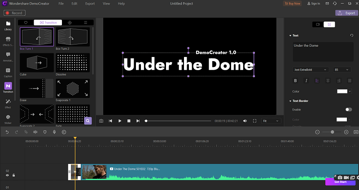Jump to previous frame

[110, 121]
